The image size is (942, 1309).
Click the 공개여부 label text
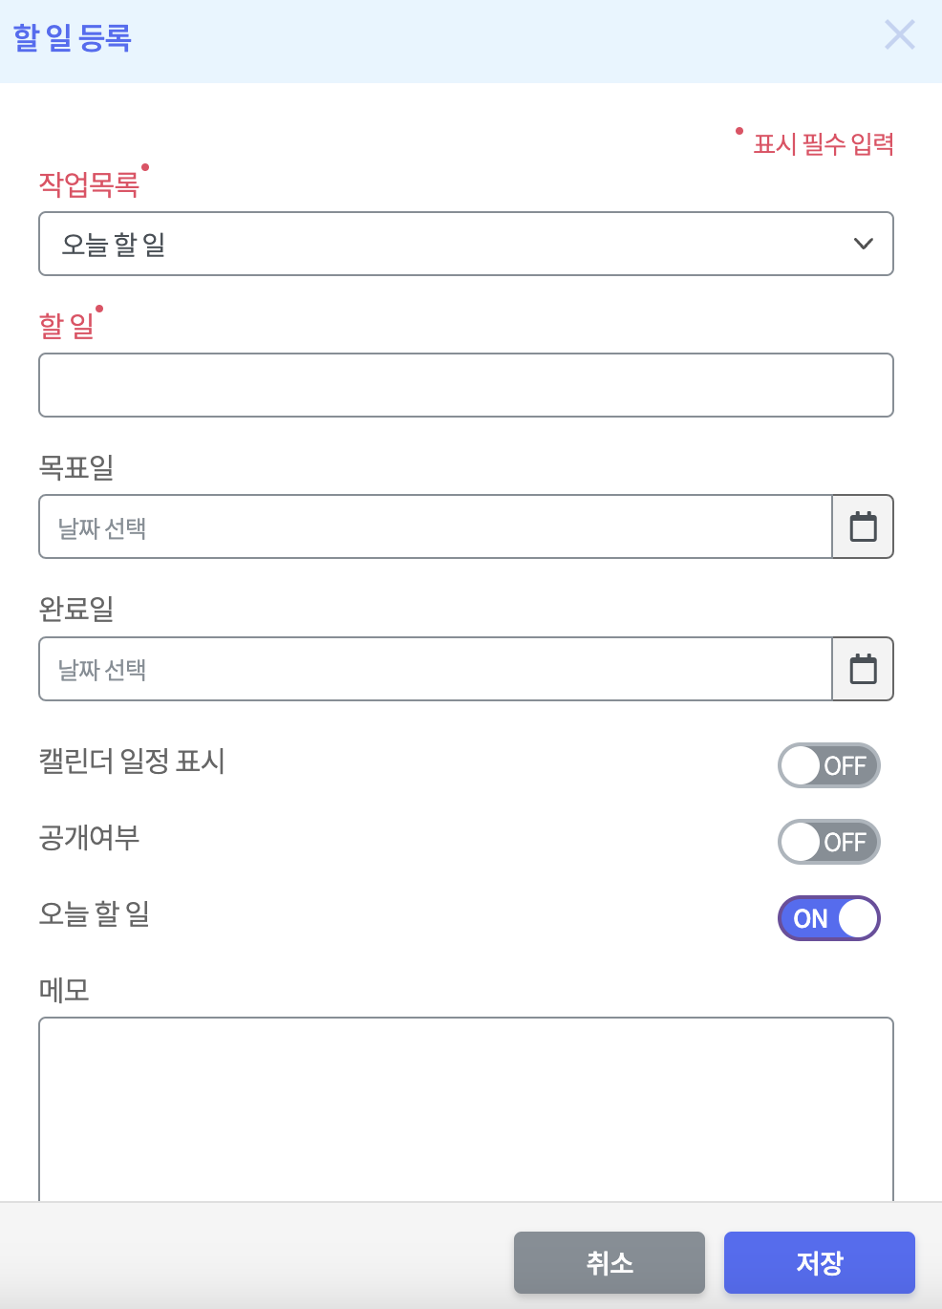coord(89,838)
